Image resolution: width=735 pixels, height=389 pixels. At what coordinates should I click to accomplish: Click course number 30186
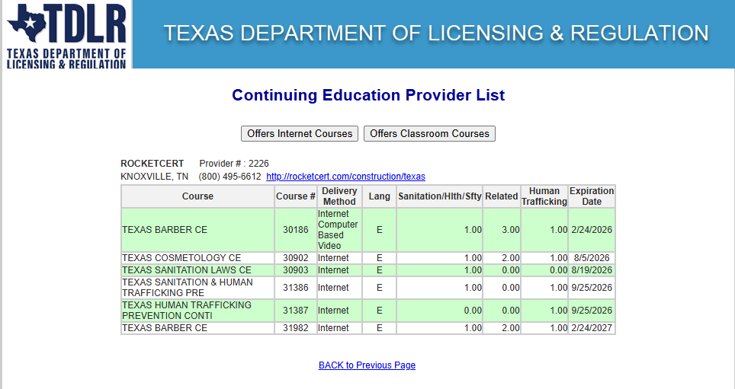[295, 230]
